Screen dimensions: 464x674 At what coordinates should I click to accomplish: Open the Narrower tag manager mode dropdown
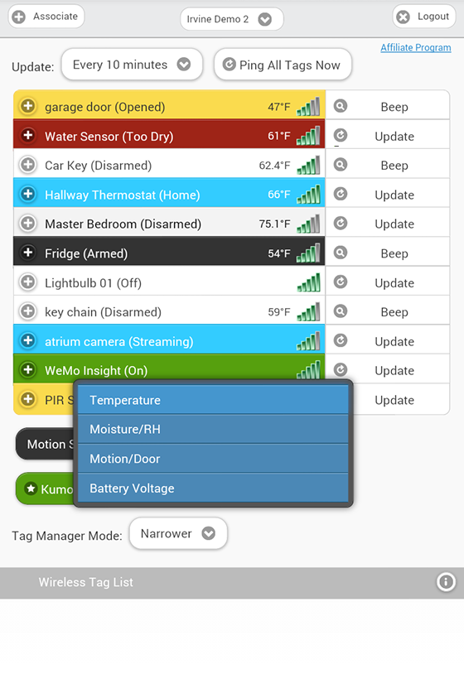[178, 533]
